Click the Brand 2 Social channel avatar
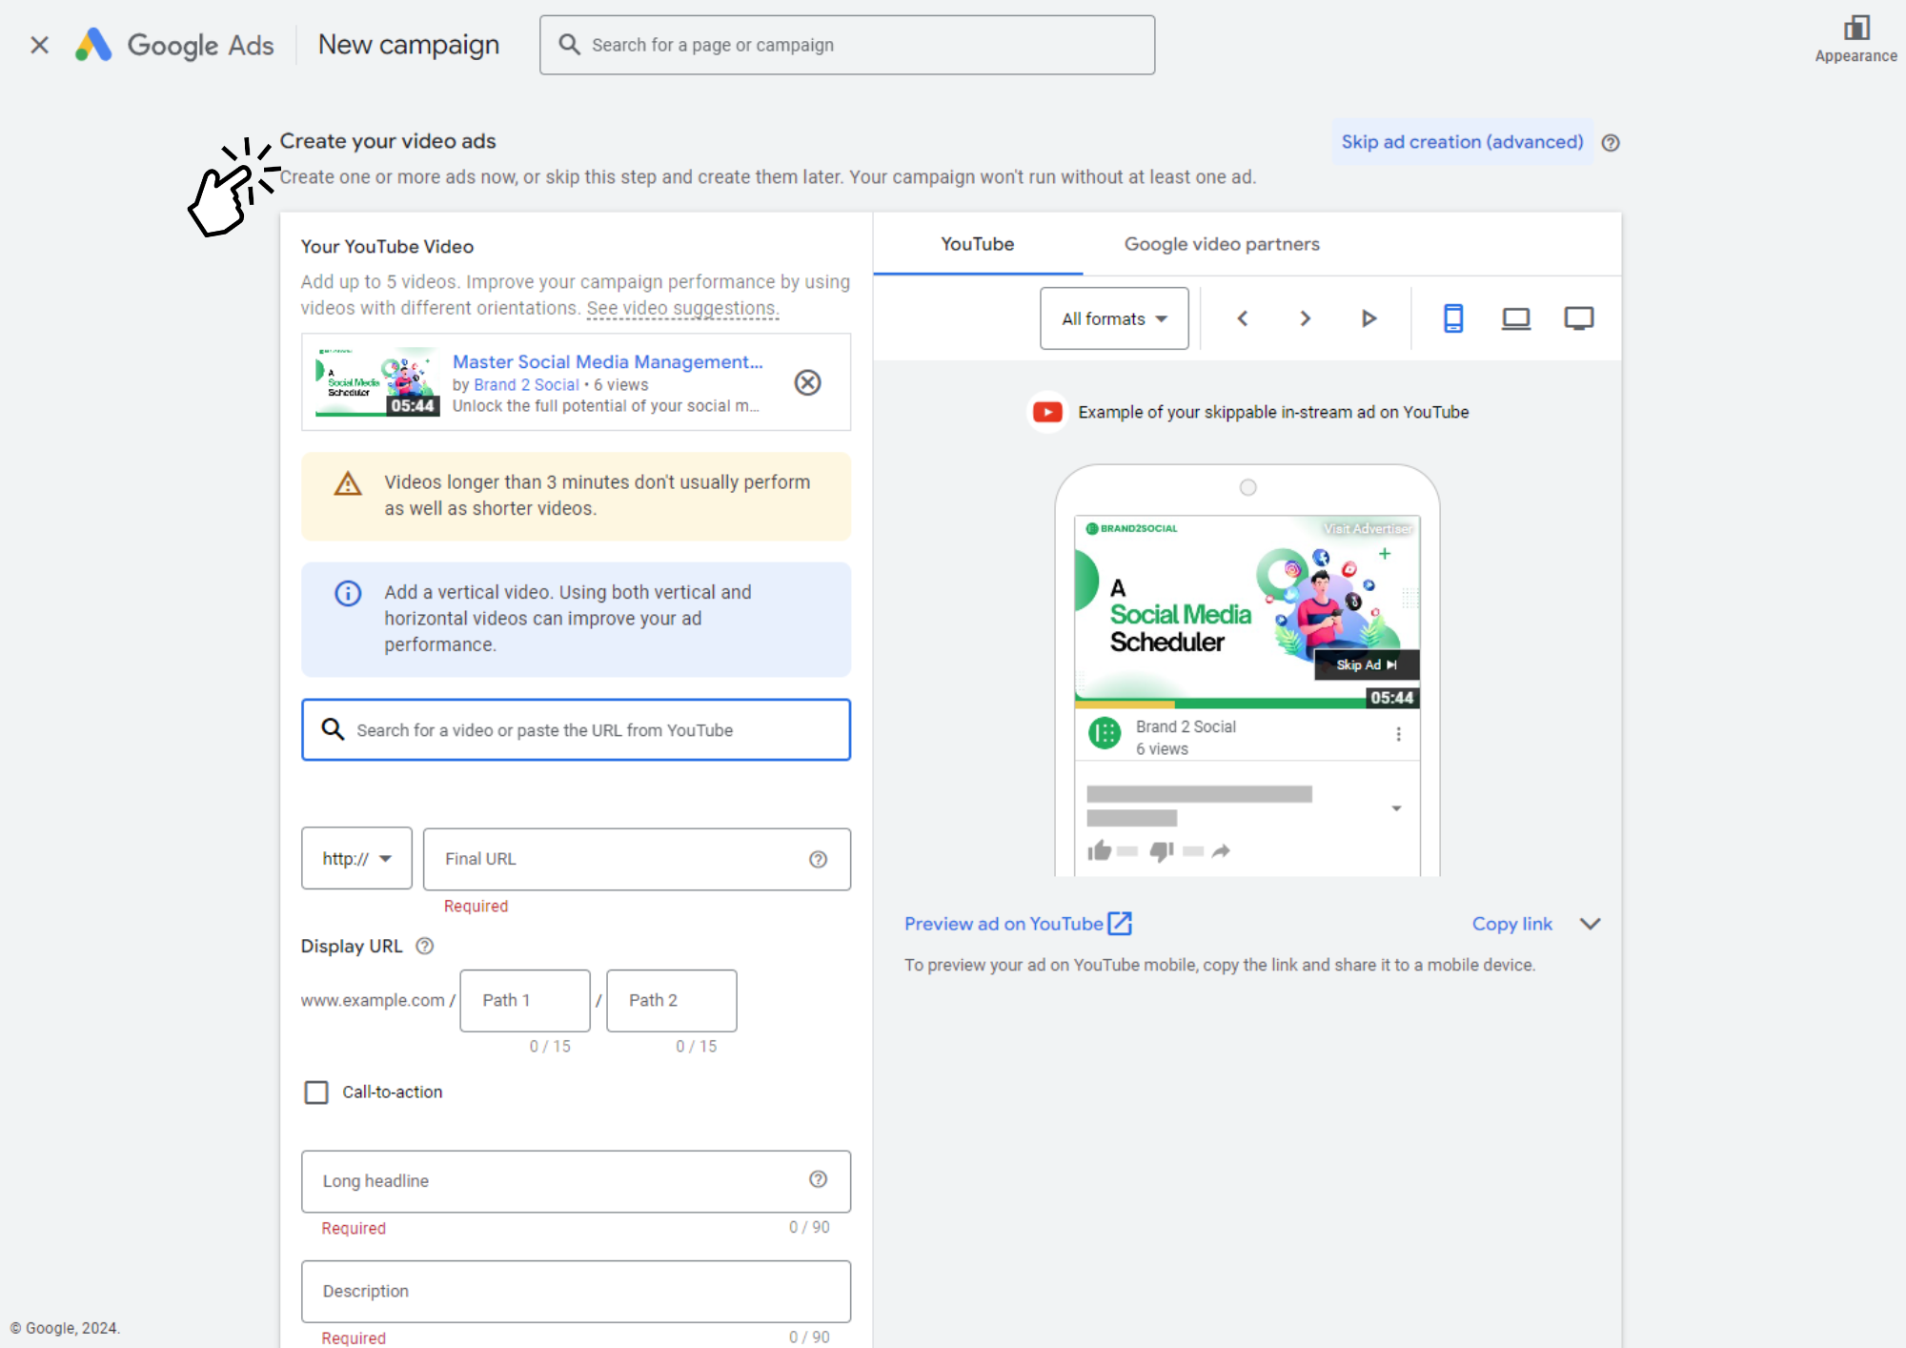The image size is (1906, 1348). [1105, 733]
